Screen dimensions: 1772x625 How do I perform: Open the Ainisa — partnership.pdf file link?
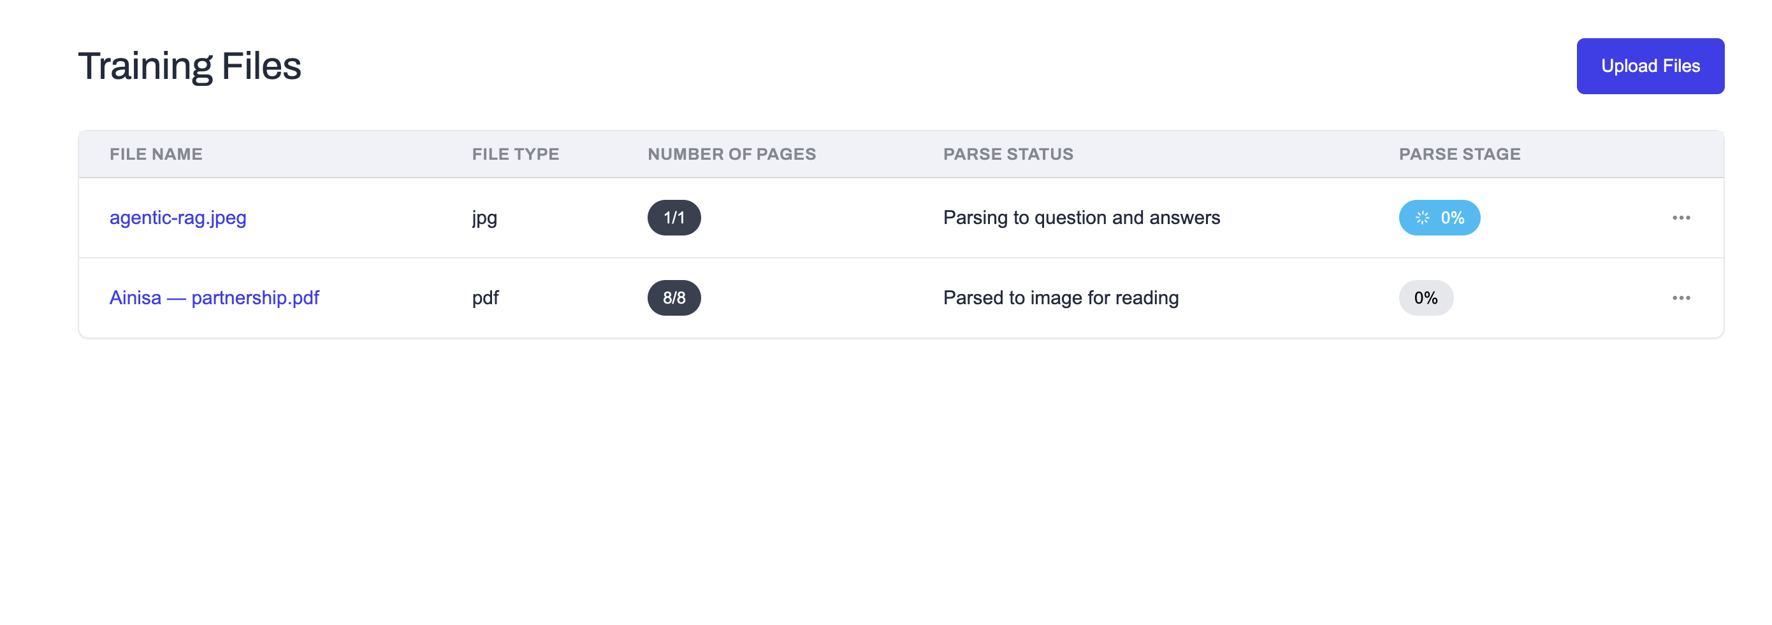(x=214, y=297)
